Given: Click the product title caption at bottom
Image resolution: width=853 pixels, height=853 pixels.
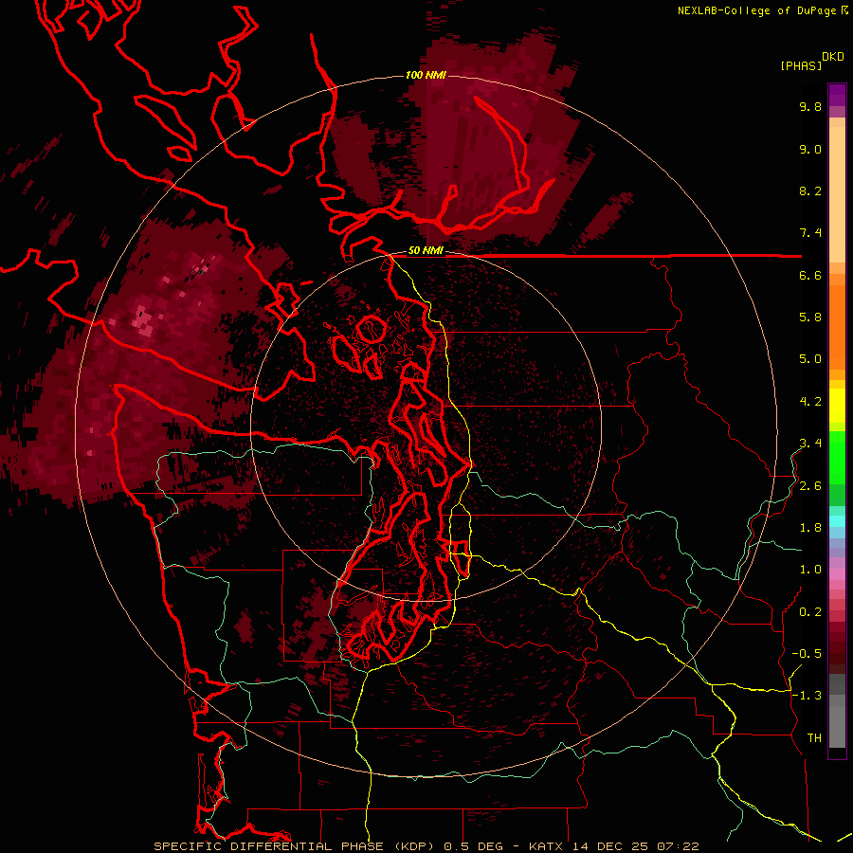Looking at the screenshot, I should click(x=426, y=846).
